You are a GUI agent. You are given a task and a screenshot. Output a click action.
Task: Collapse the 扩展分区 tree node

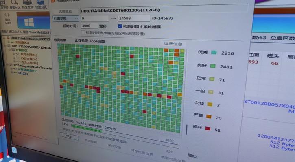[9, 50]
